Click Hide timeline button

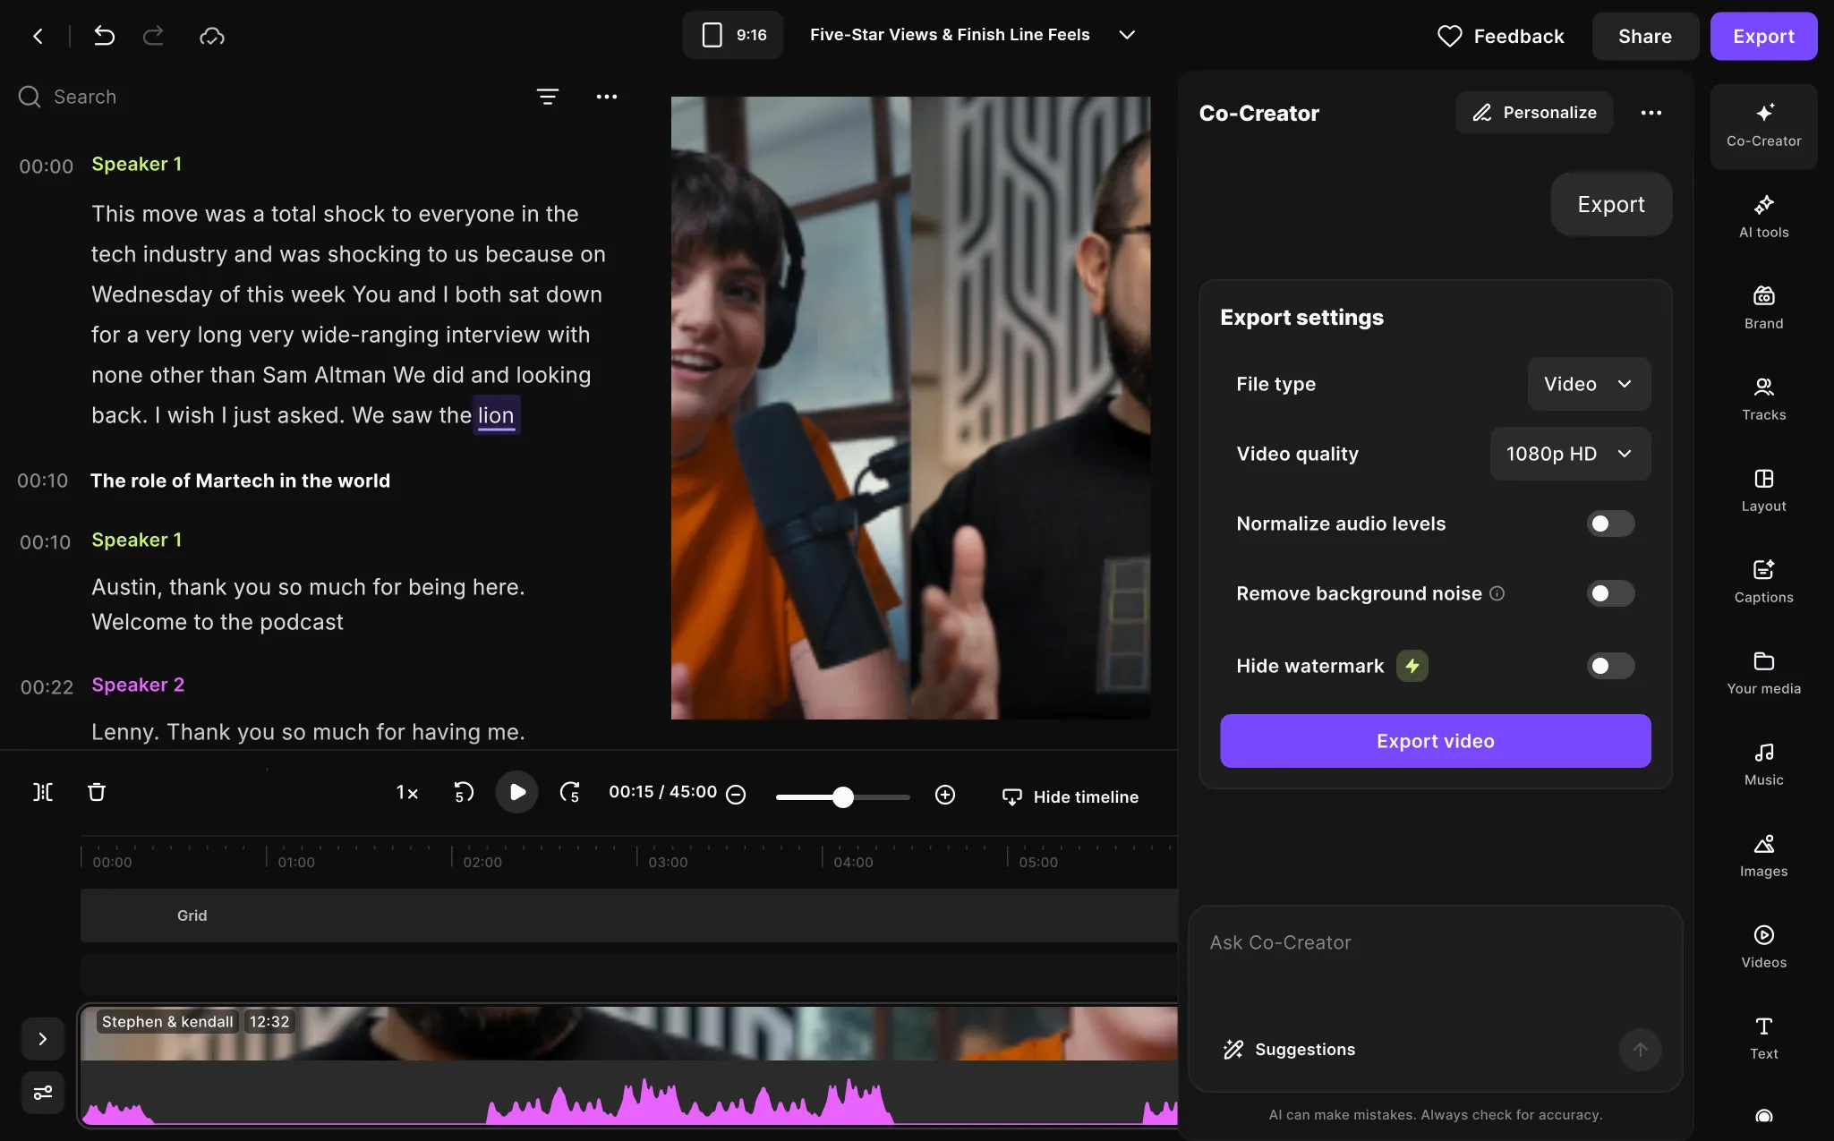[x=1070, y=796]
